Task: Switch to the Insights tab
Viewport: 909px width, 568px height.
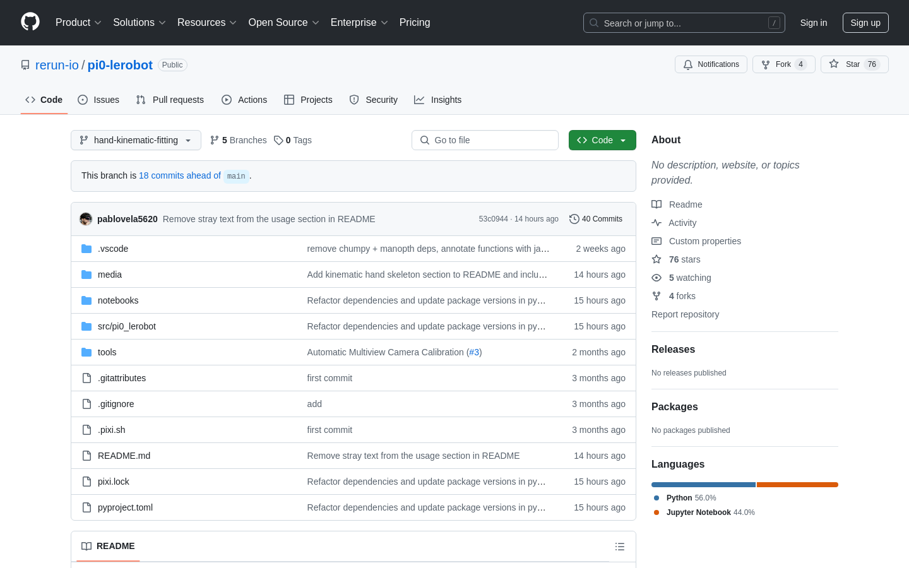Action: pos(437,100)
